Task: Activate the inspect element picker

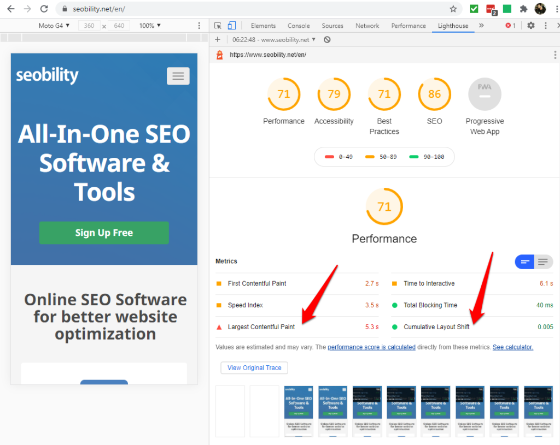Action: click(218, 26)
